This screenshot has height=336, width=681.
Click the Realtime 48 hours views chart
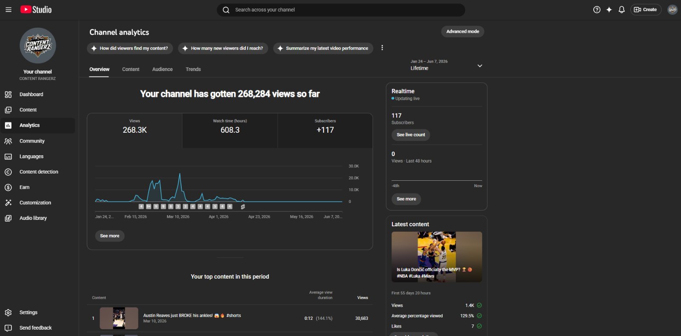tap(437, 174)
